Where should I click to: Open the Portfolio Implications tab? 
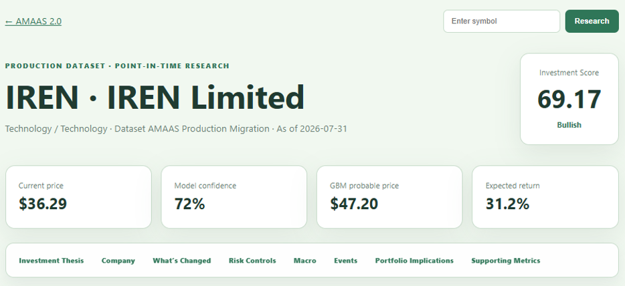(414, 261)
